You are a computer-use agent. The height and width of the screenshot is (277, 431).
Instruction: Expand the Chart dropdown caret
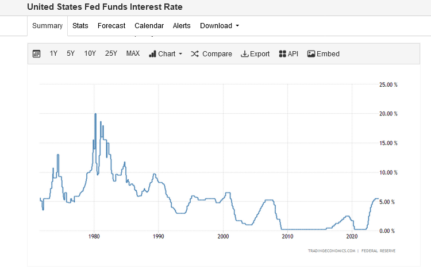tap(180, 54)
